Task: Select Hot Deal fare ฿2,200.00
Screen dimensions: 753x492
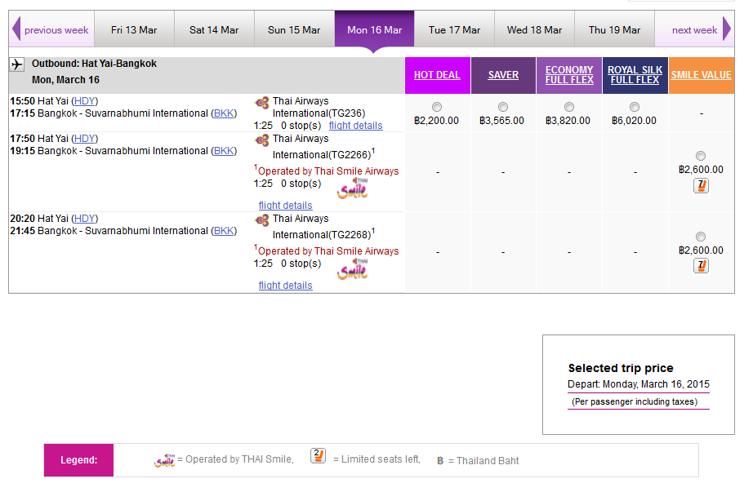Action: point(437,107)
